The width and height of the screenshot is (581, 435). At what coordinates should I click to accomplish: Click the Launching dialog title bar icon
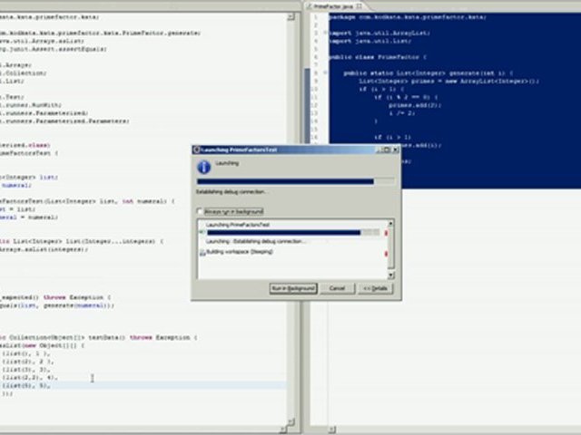(196, 149)
